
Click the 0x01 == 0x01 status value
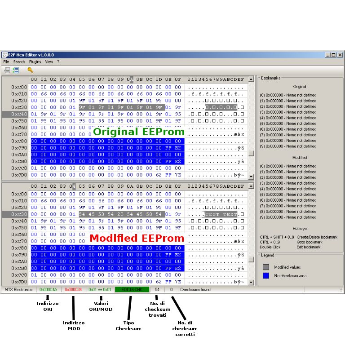click(x=100, y=290)
